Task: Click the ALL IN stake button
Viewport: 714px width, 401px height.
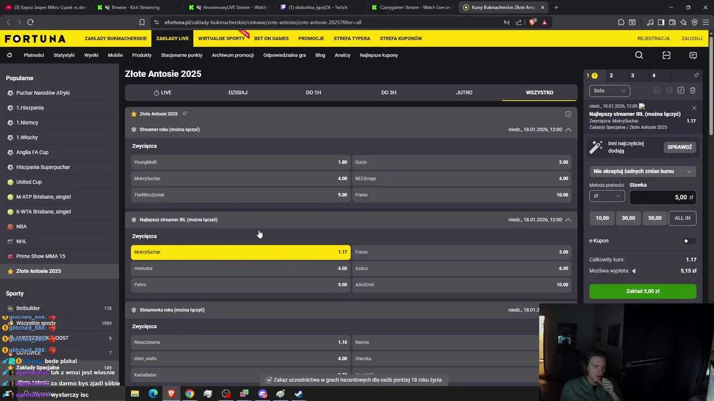Action: pos(682,218)
